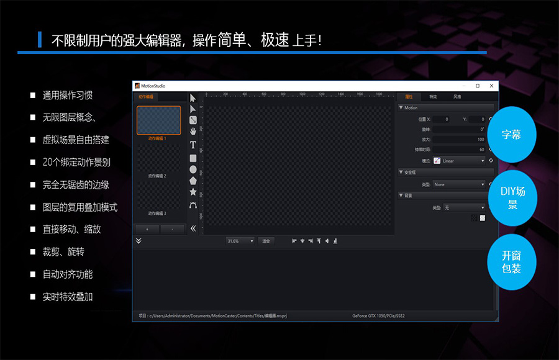Reset the Linear mode setting
The width and height of the screenshot is (559, 360).
point(491,161)
